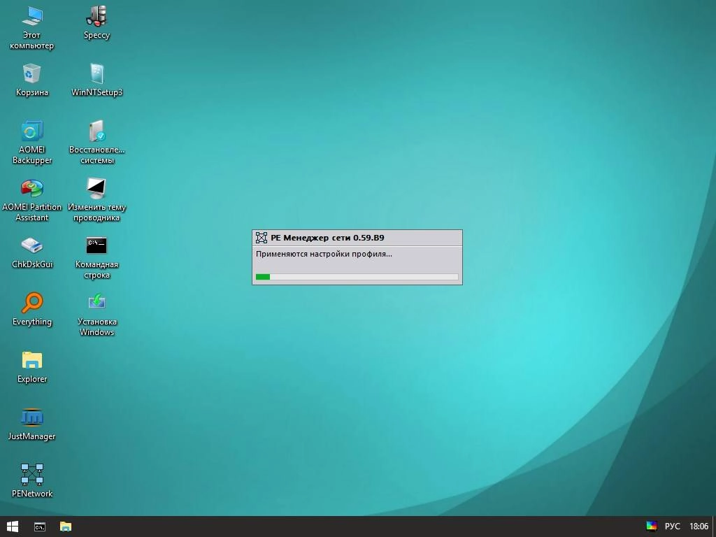Launch AOMEI Backupper
The image size is (716, 537).
point(31,142)
